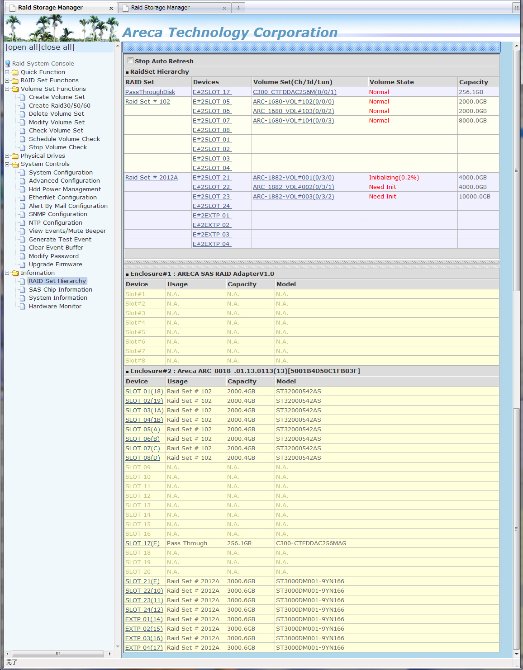Click the Physical Drives folder icon

(x=15, y=156)
